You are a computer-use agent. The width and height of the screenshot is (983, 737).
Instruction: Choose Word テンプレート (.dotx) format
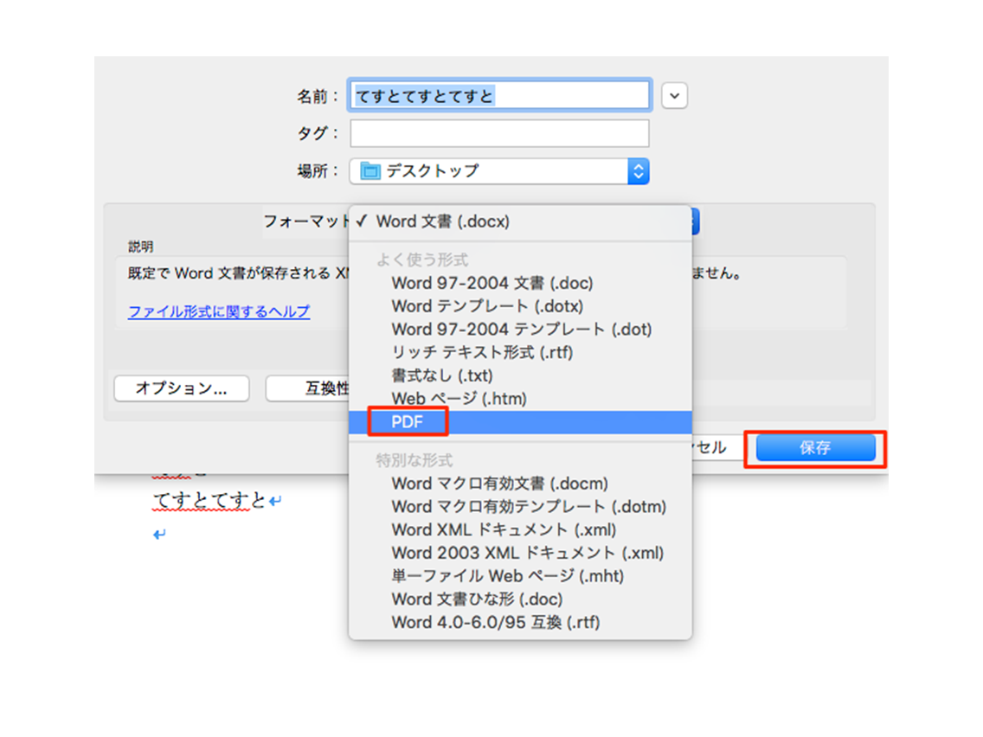coord(520,306)
